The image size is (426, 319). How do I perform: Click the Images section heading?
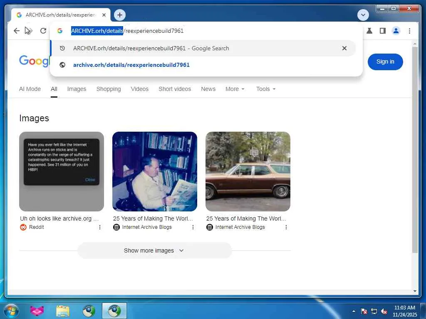pyautogui.click(x=34, y=118)
